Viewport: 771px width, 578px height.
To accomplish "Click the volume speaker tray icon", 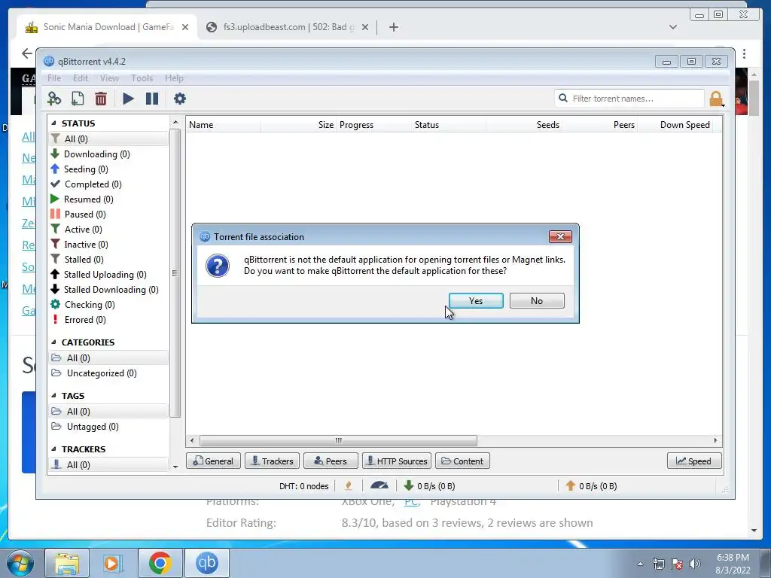I will (695, 564).
